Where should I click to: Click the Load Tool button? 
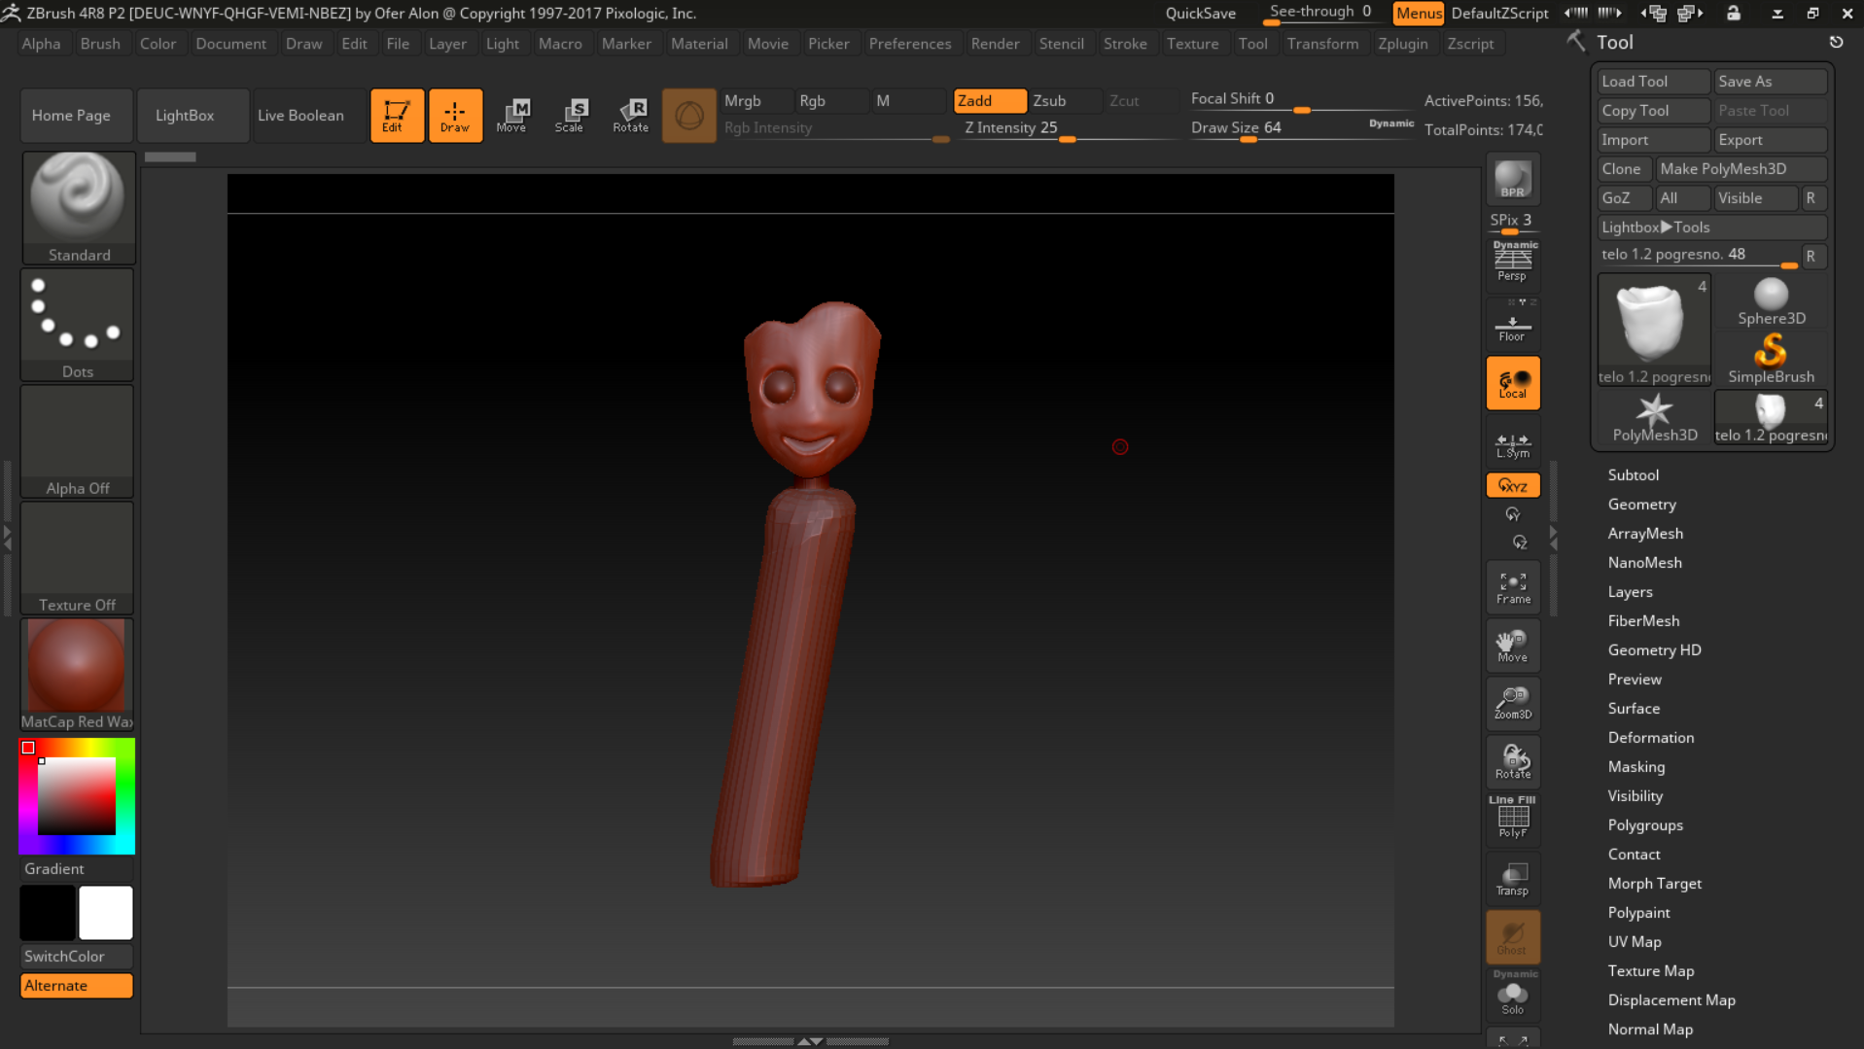coord(1654,82)
